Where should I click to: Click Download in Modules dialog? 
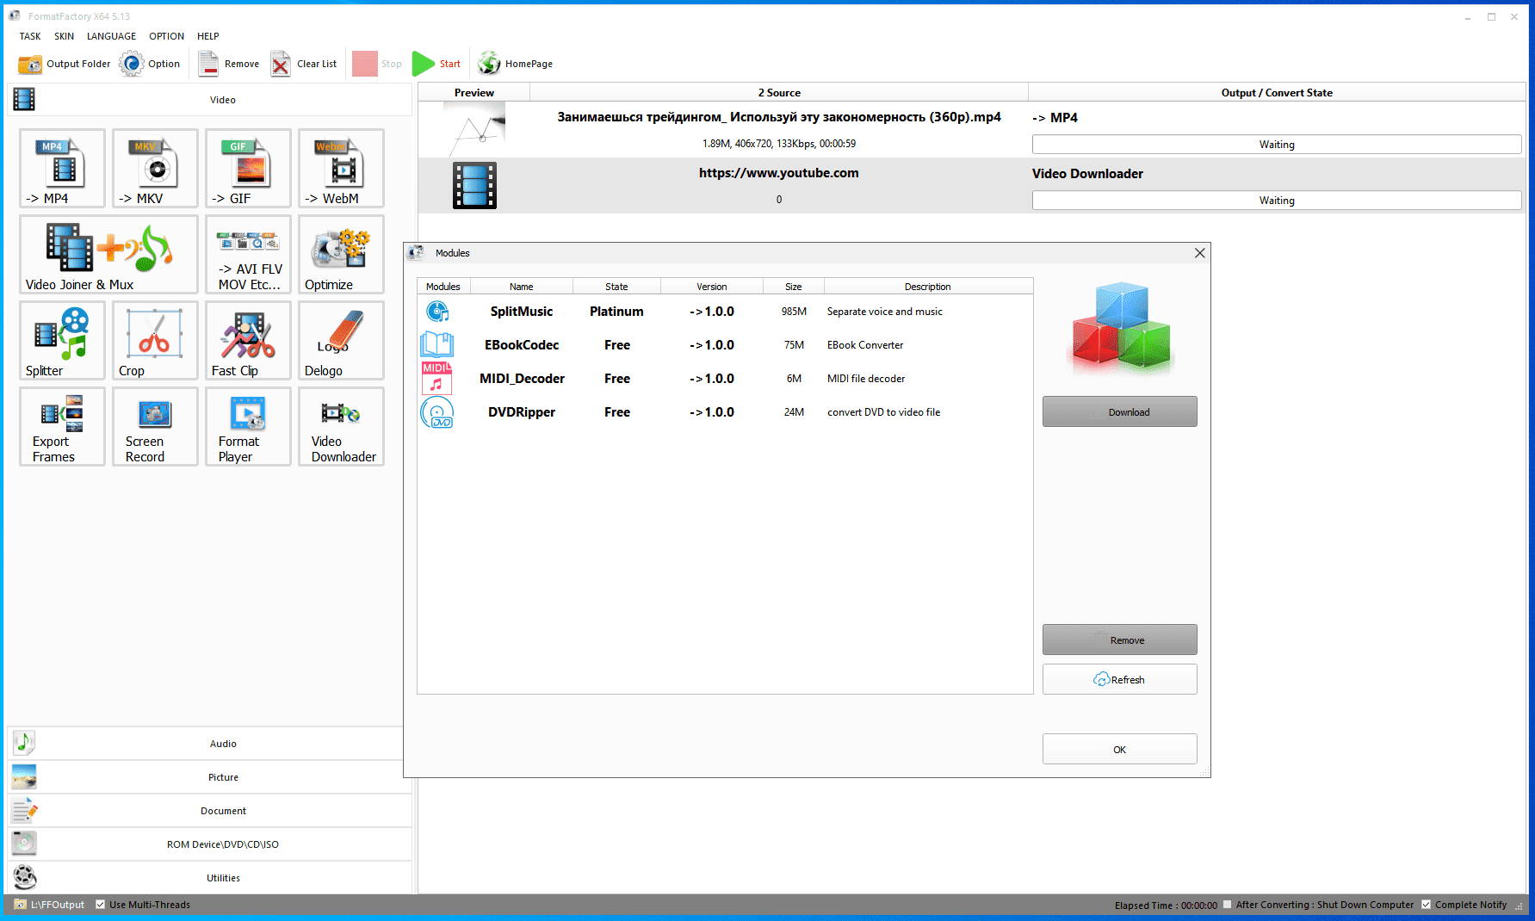click(1120, 411)
